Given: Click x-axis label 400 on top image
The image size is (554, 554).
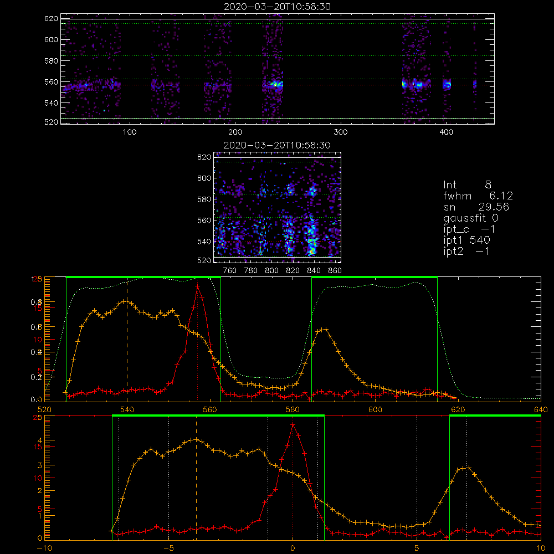Looking at the screenshot, I should pyautogui.click(x=446, y=132).
